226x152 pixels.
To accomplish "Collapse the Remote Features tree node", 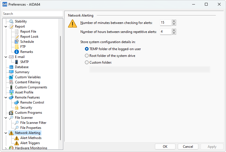I will pos(6,97).
